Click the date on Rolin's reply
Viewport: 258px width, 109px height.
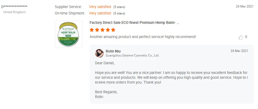click(239, 51)
